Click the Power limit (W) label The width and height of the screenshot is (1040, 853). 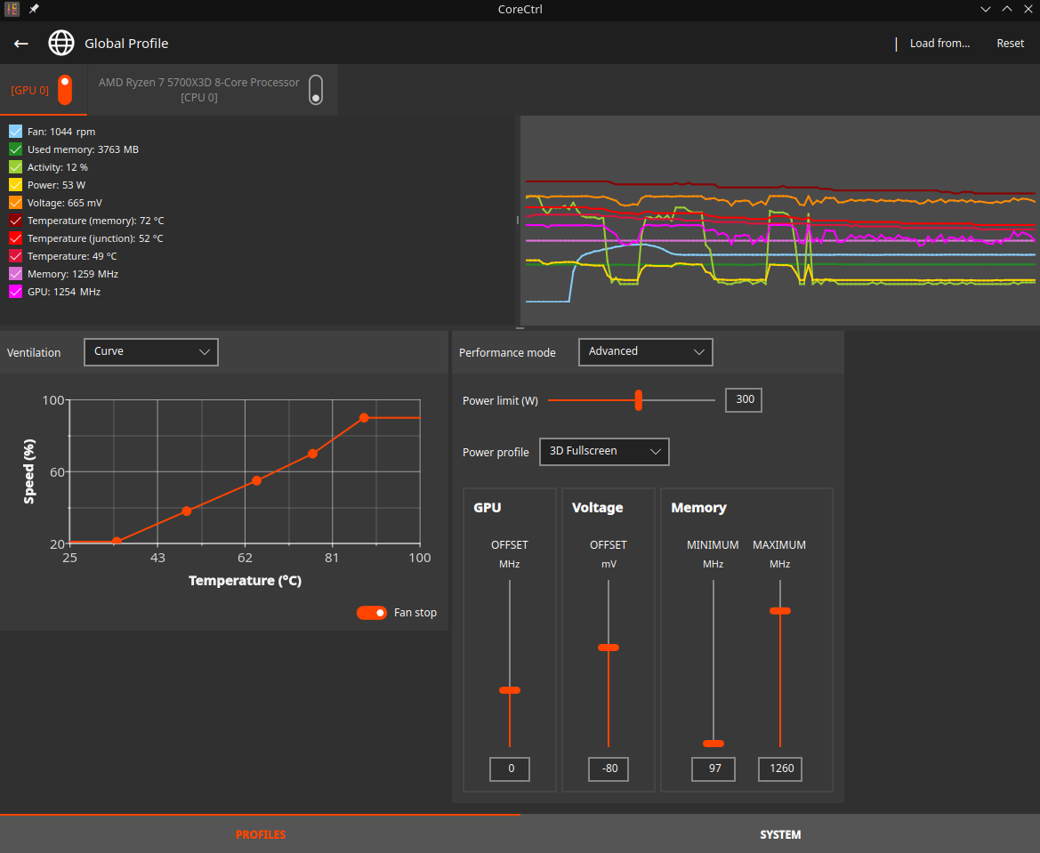tap(500, 400)
